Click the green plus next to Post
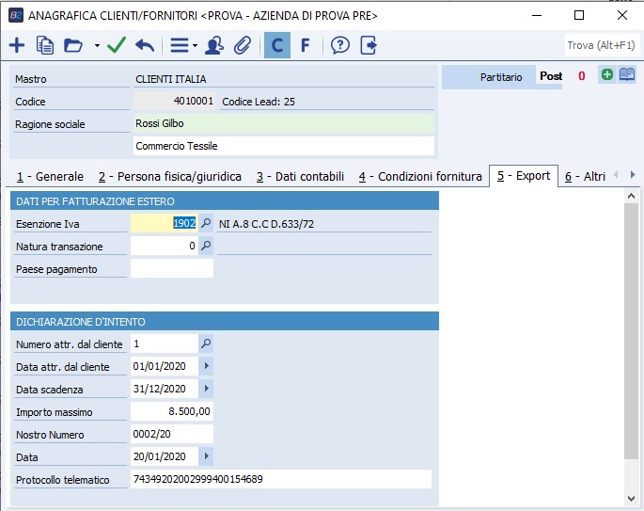 tap(607, 76)
